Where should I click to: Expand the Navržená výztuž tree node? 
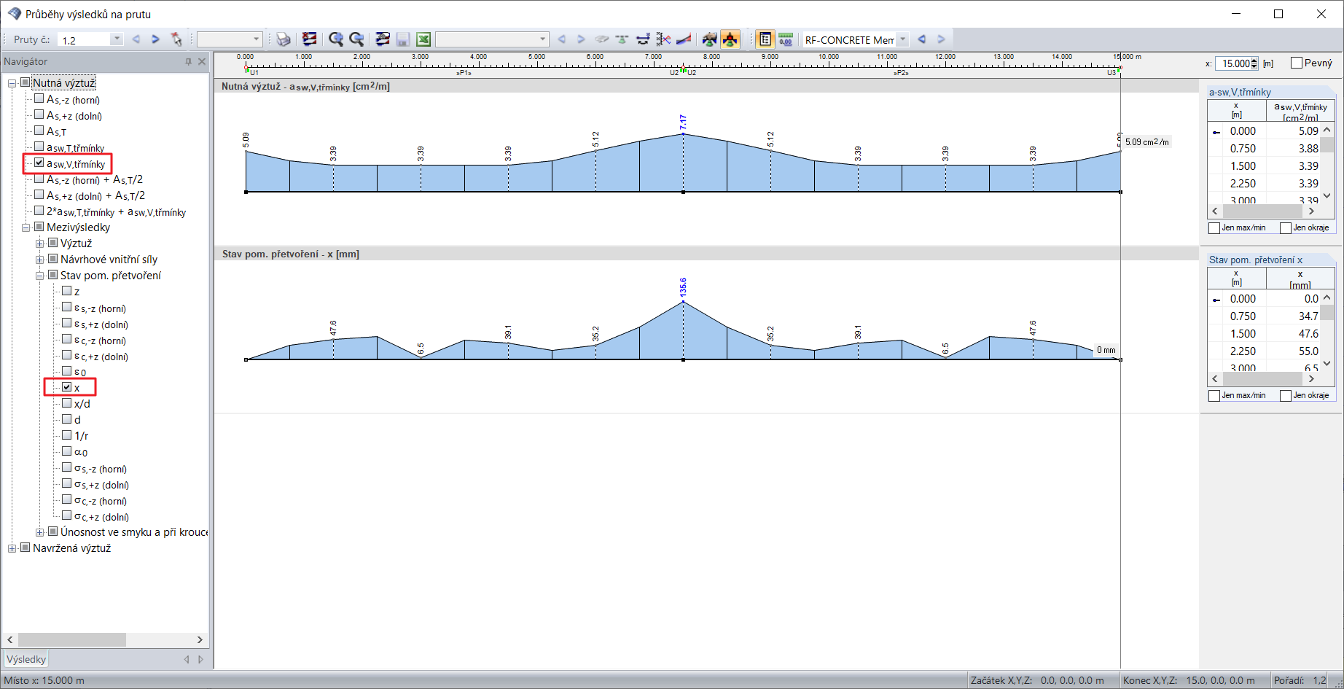point(12,548)
